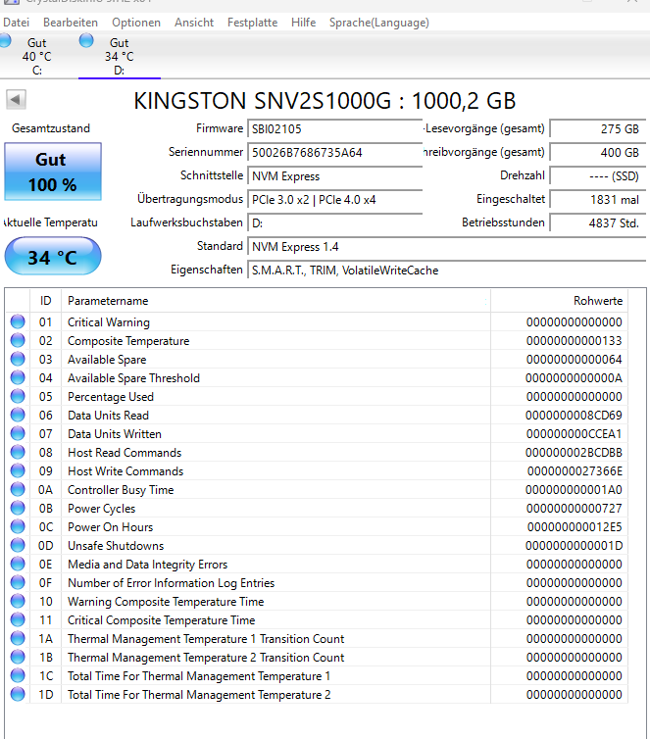
Task: Click the Laufwerksbuchstaben field D:
Action: pyautogui.click(x=334, y=223)
